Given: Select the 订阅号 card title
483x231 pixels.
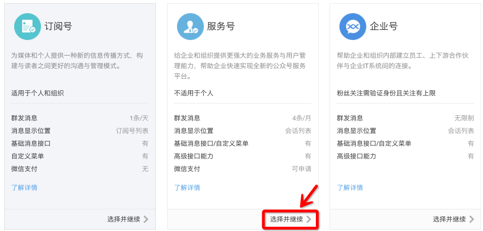Looking at the screenshot, I should pos(58,26).
